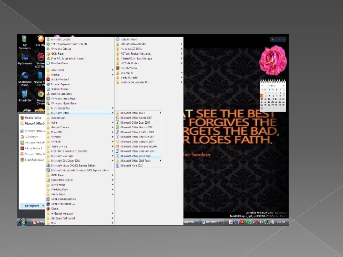
Task: Click the Start orb button on taskbar
Action: [23, 222]
